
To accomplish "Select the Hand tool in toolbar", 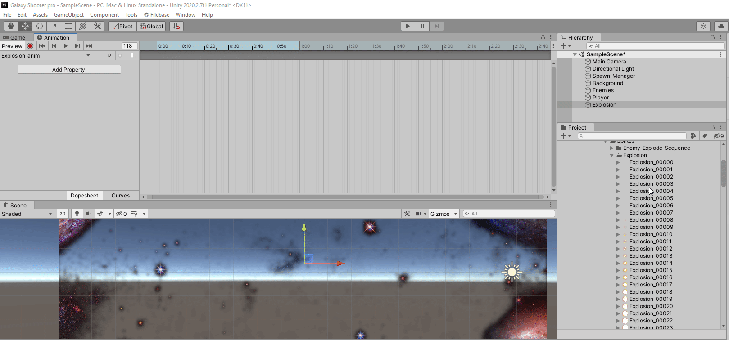I will click(10, 26).
